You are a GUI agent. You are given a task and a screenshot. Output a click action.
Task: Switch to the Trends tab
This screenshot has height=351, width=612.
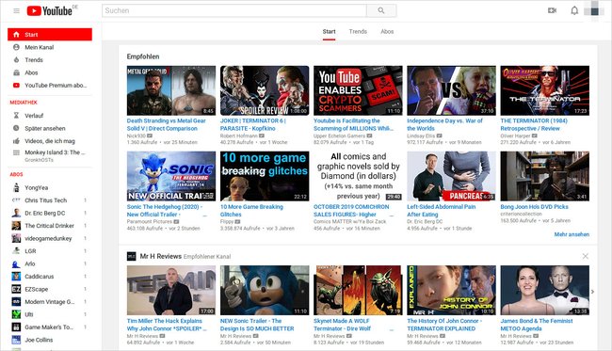[x=358, y=32]
